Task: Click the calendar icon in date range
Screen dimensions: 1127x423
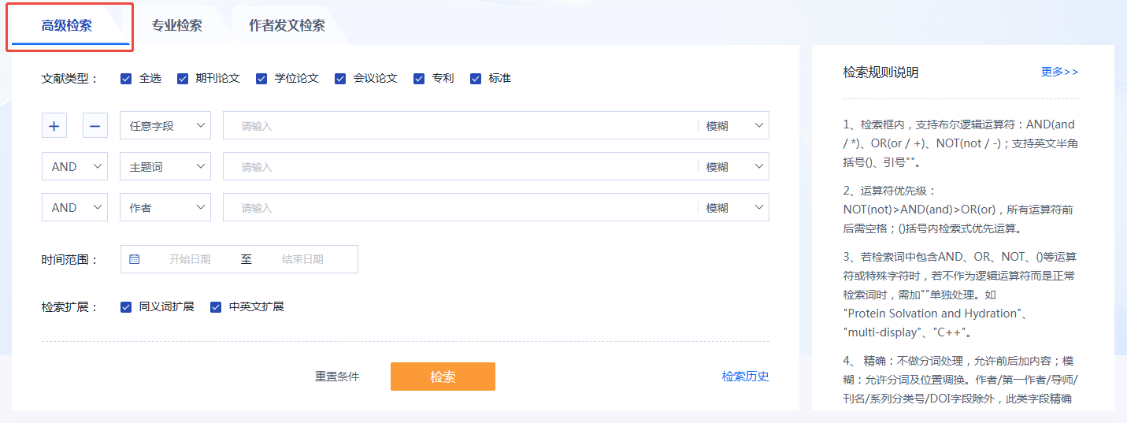Action: point(135,259)
